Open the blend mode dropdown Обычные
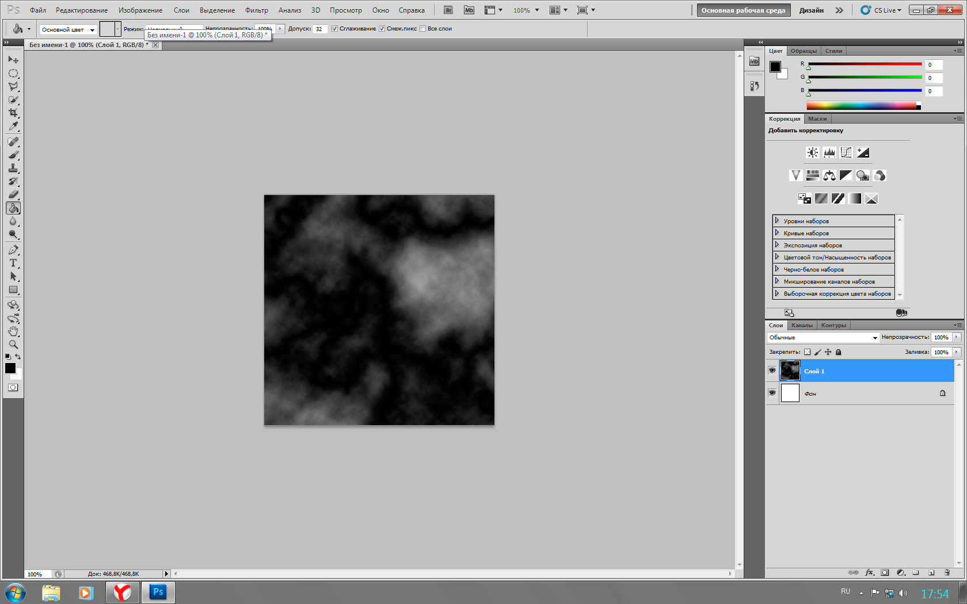The image size is (967, 604). [823, 338]
